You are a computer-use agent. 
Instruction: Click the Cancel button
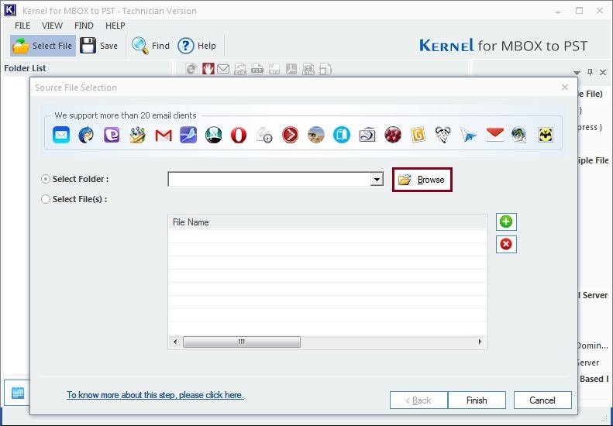(542, 400)
